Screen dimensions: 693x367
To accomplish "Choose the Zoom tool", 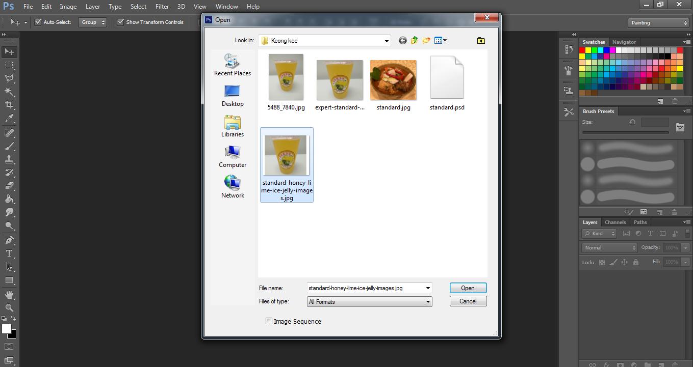I will tap(9, 307).
